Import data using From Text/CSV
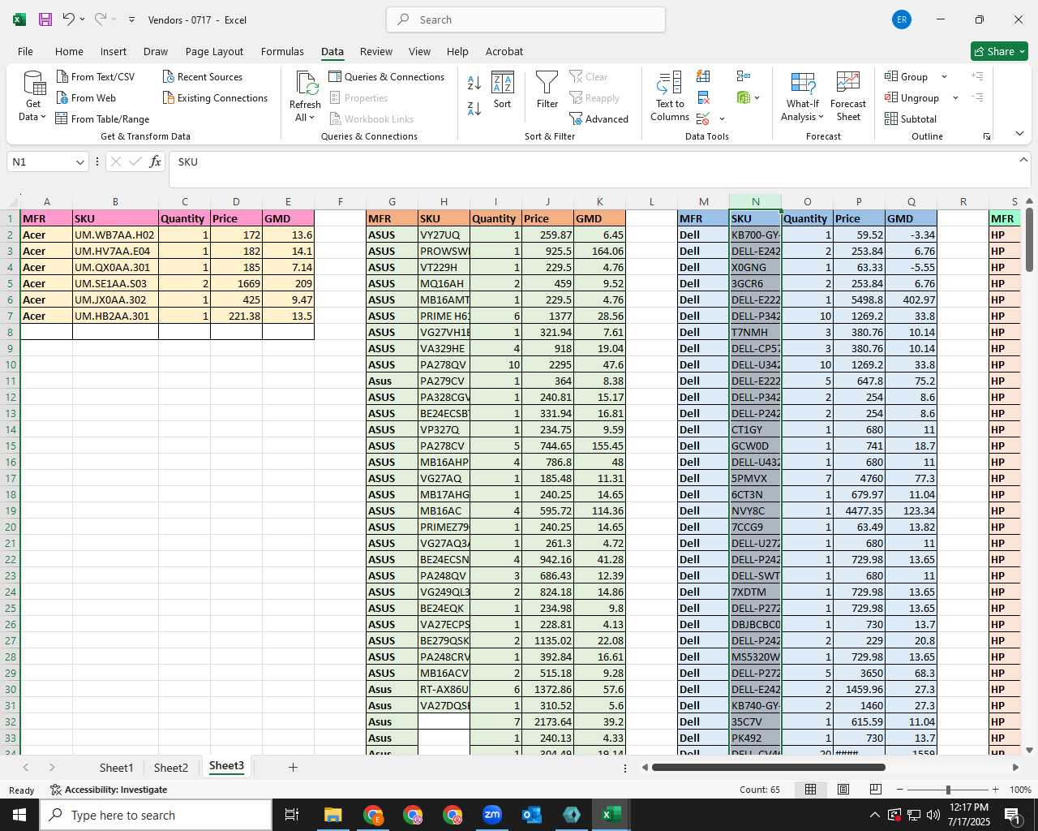Viewport: 1038px width, 831px height. 96,76
